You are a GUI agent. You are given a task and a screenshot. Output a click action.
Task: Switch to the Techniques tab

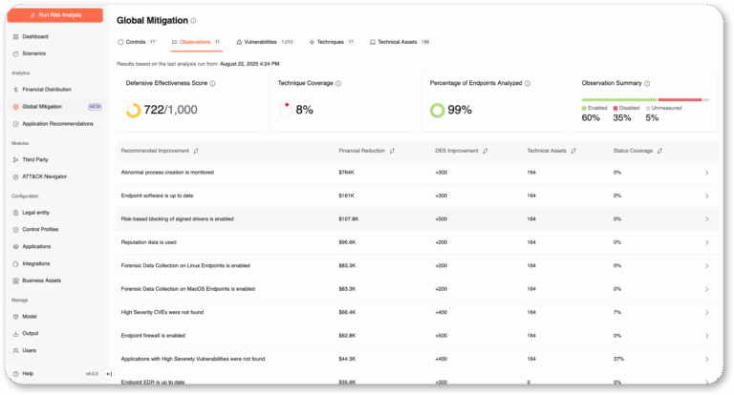pyautogui.click(x=331, y=42)
